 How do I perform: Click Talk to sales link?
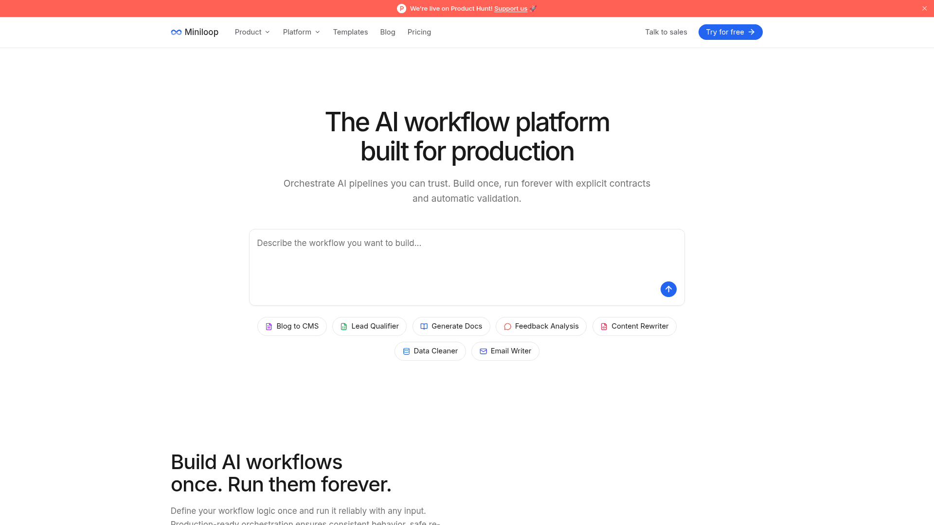(x=666, y=32)
